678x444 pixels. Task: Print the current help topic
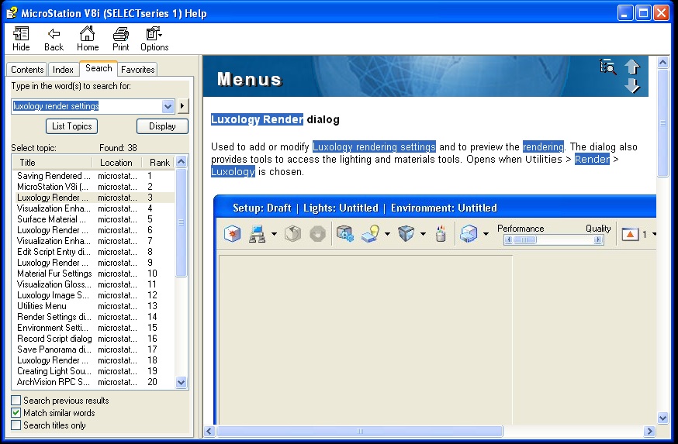click(x=121, y=39)
